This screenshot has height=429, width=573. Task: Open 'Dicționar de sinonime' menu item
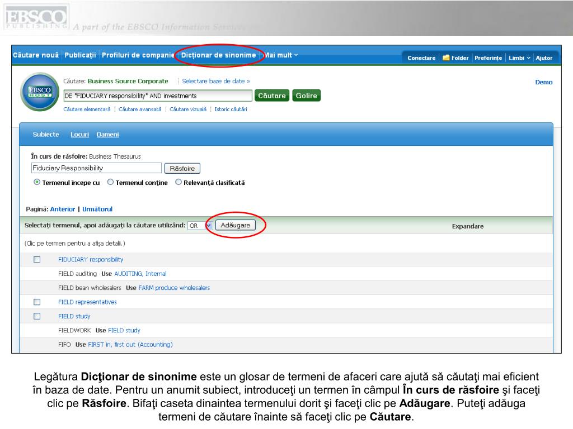[219, 55]
